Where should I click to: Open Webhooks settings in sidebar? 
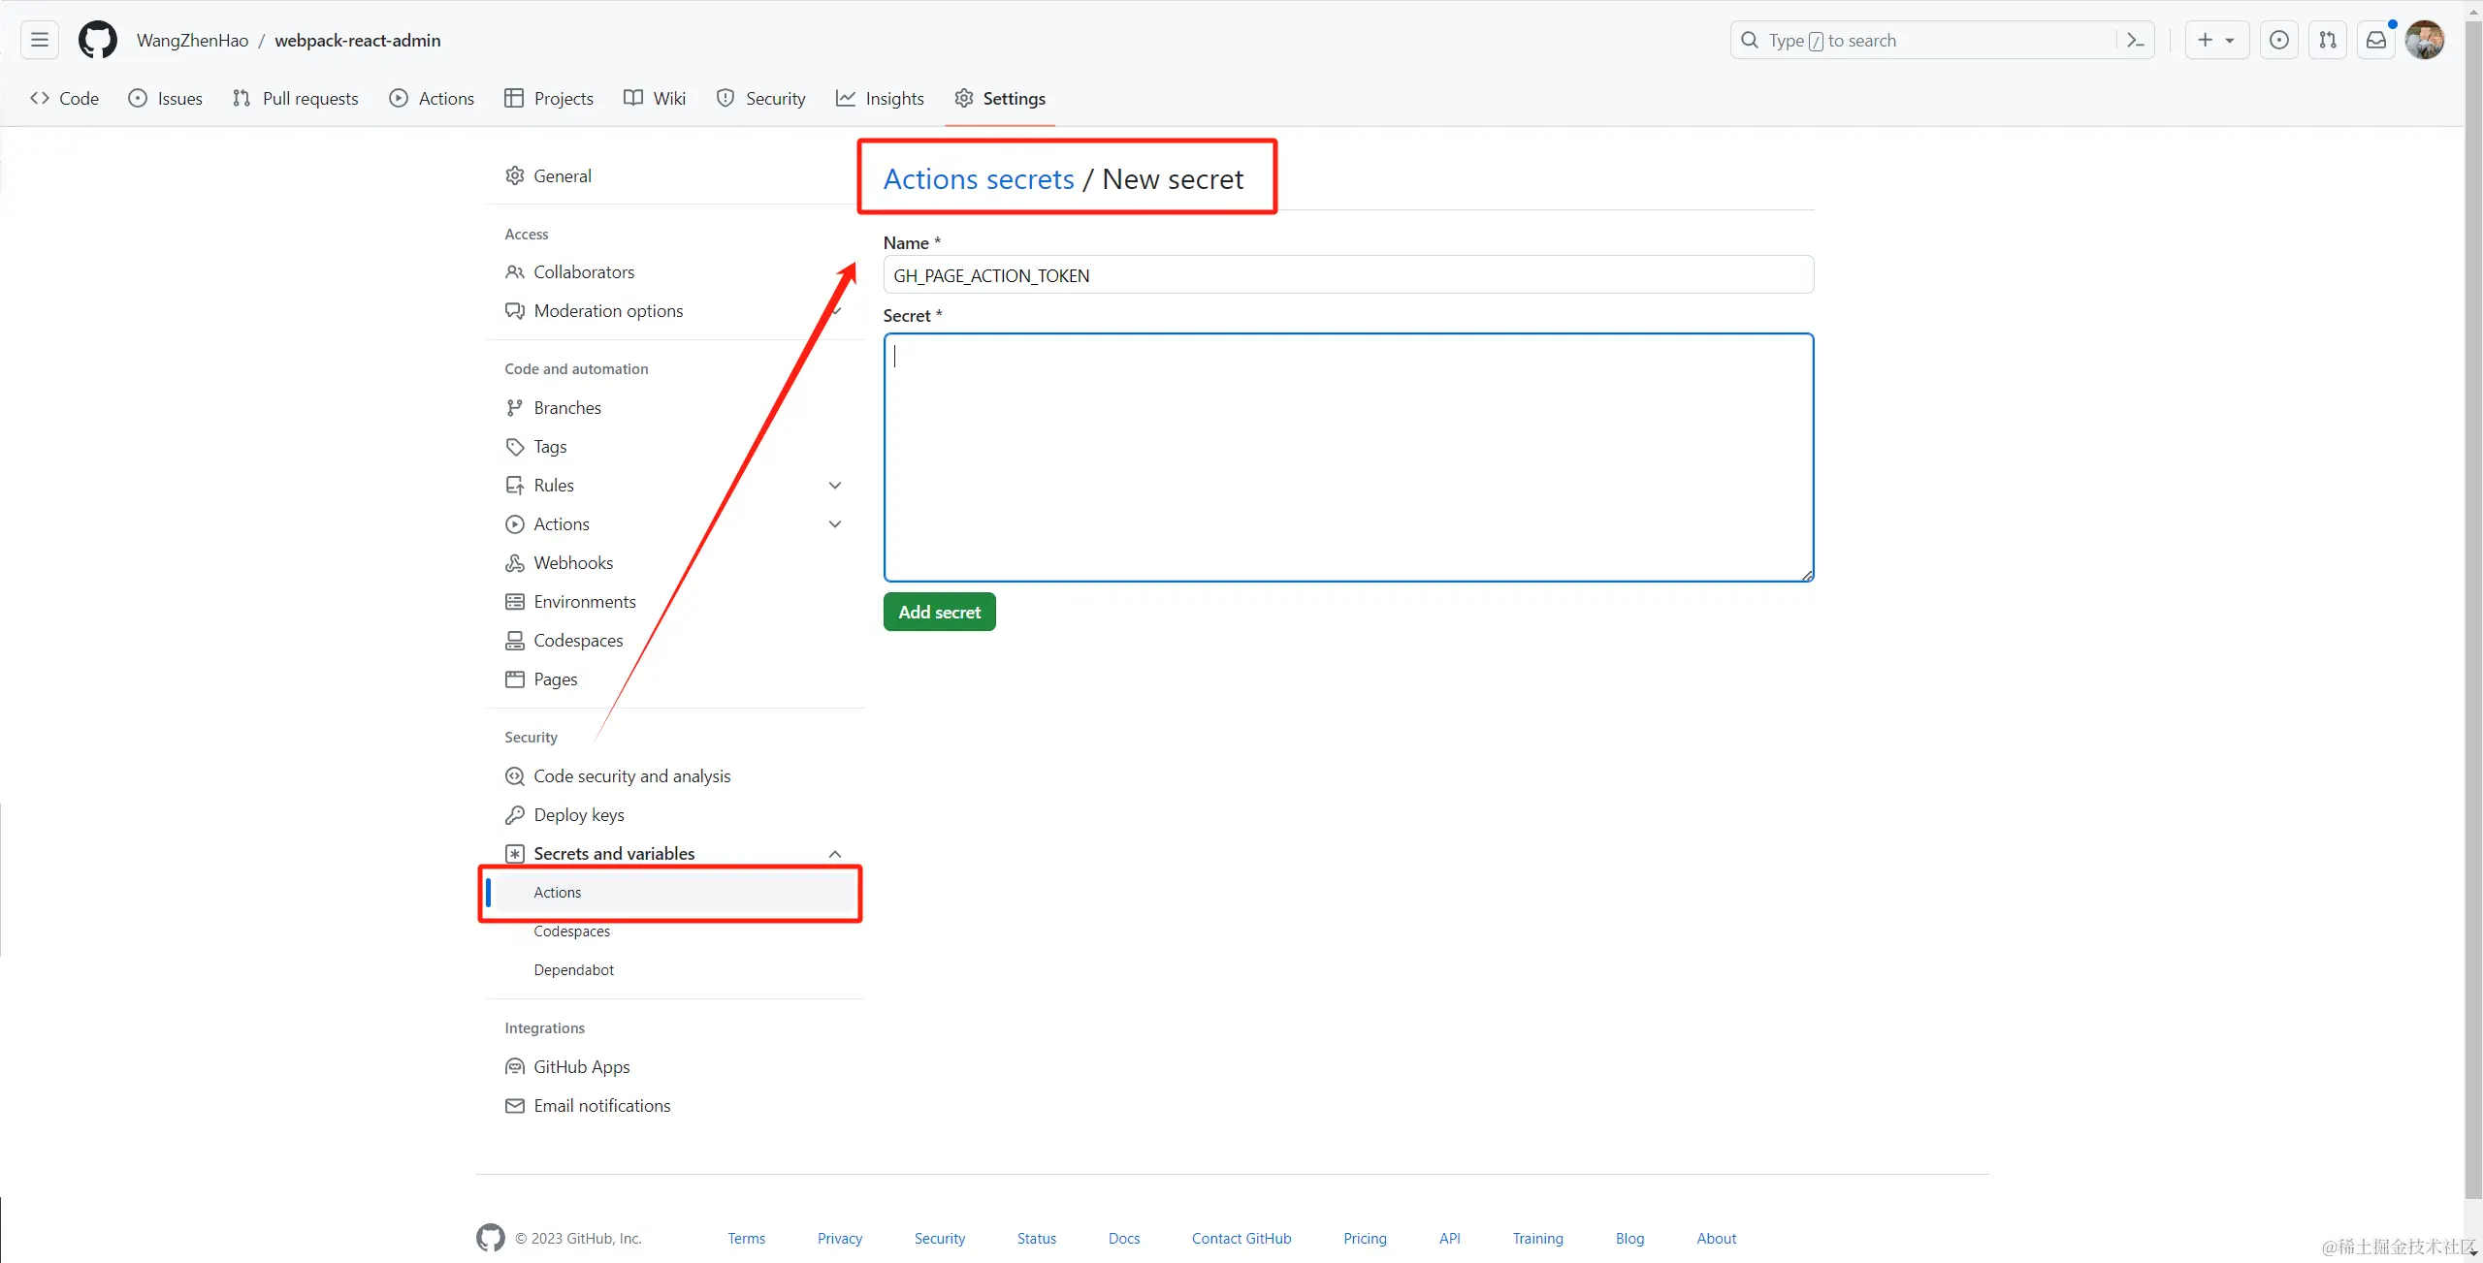click(x=572, y=562)
